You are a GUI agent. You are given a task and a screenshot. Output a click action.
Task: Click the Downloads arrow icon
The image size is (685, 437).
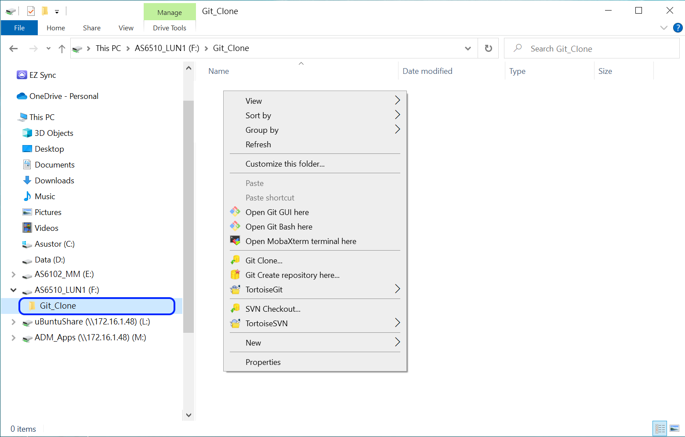pyautogui.click(x=27, y=180)
